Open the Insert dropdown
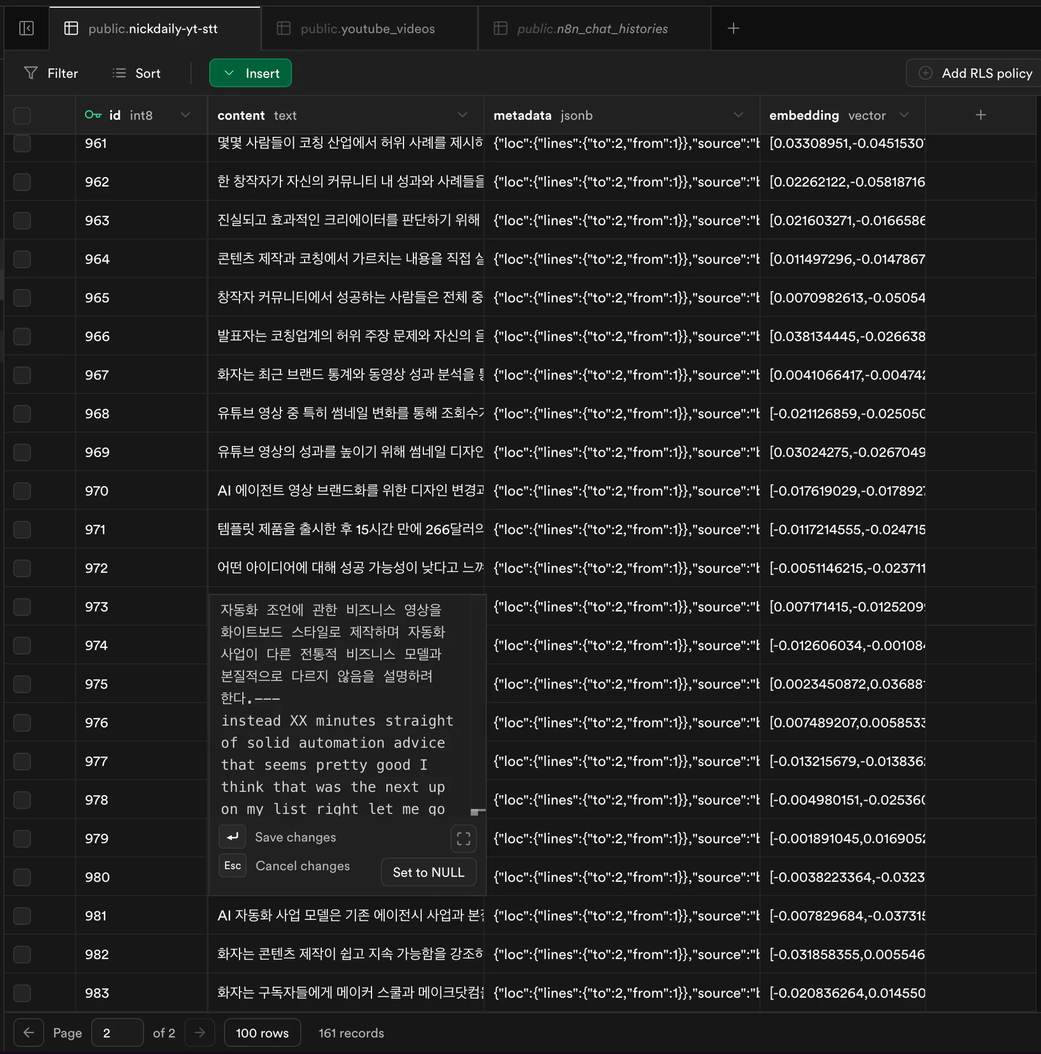Image resolution: width=1041 pixels, height=1054 pixels. click(250, 73)
